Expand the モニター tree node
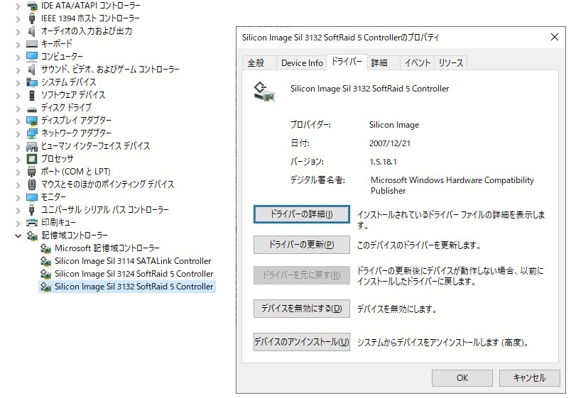The image size is (571, 398). (18, 197)
